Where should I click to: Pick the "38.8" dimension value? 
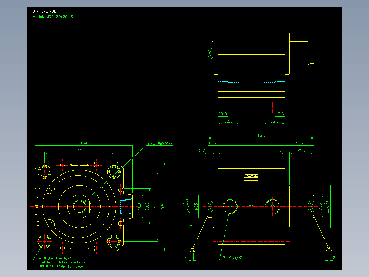tap(147, 206)
